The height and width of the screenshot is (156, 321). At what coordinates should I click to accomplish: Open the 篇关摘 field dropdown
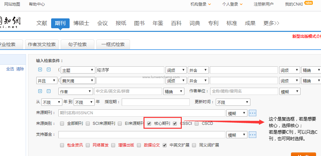pyautogui.click(x=78, y=80)
